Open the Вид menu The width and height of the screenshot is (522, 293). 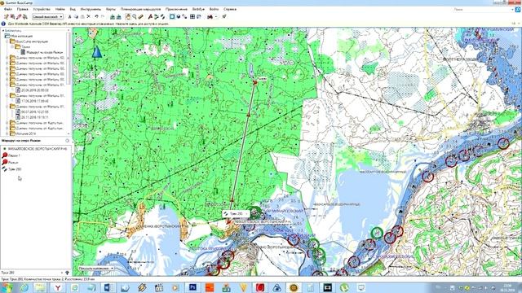(73, 9)
